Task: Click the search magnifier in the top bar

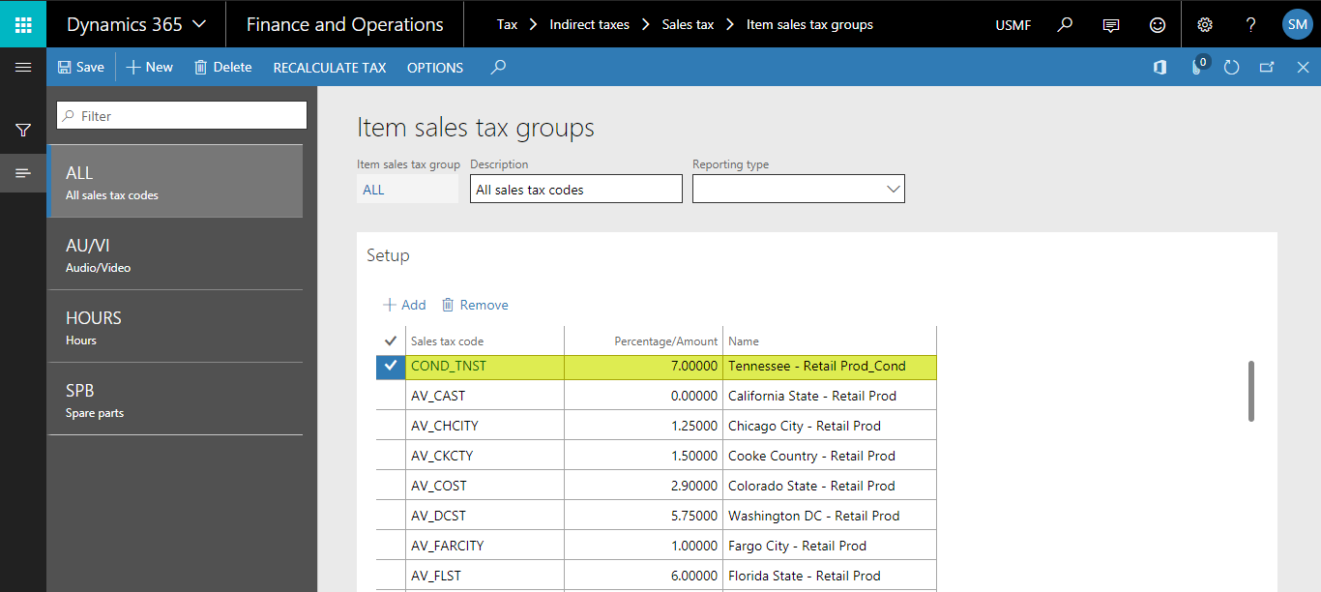Action: click(1064, 23)
